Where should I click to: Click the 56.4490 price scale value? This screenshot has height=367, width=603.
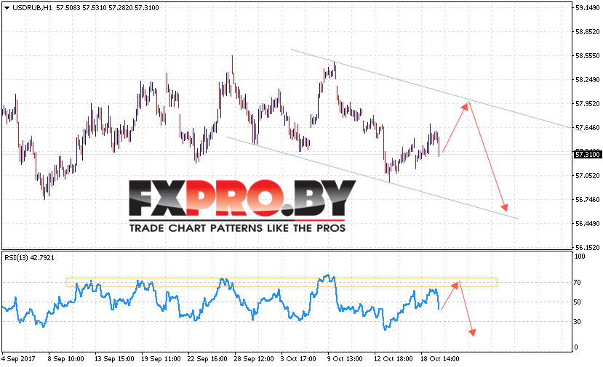[588, 224]
